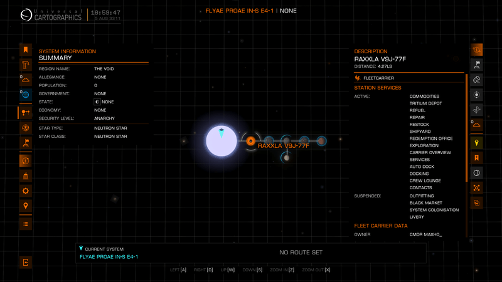
Task: Click the DISTANCE: 4.27LS text
Action: [x=373, y=66]
